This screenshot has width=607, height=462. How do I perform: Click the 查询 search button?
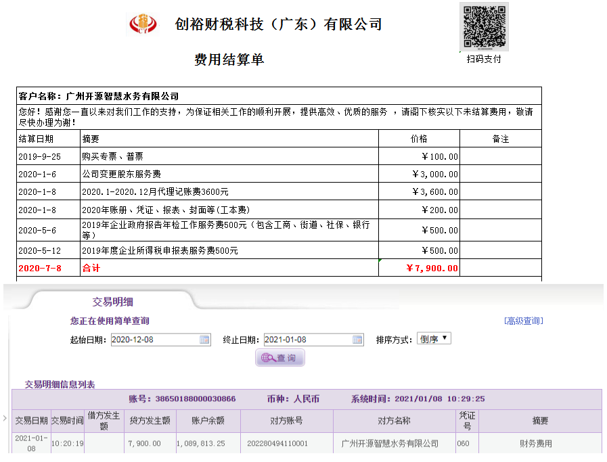click(280, 358)
